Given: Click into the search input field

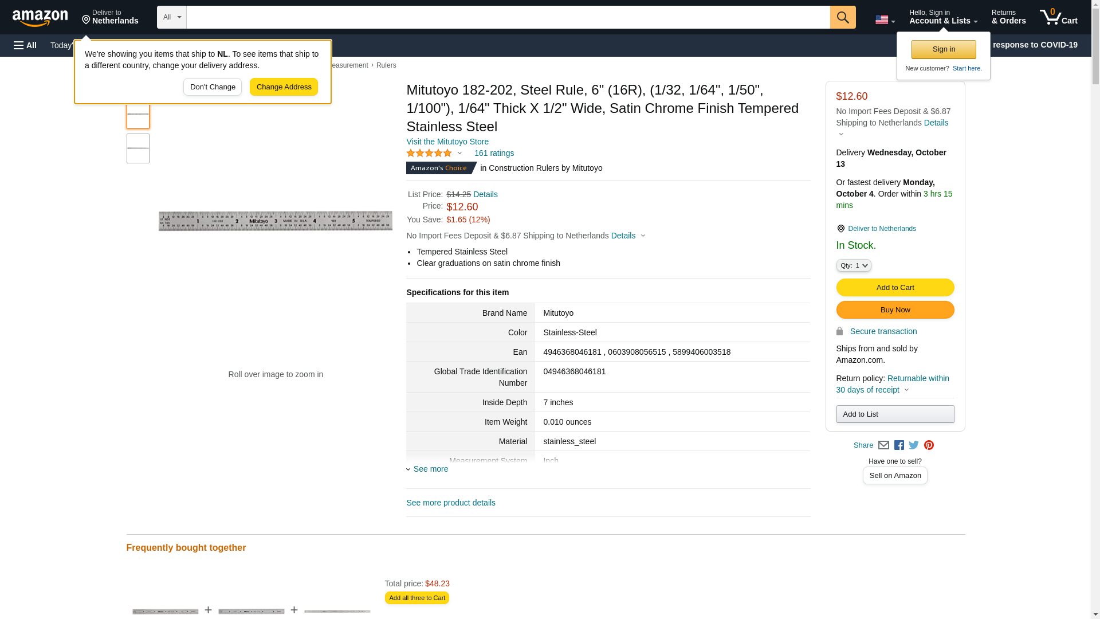Looking at the screenshot, I should pos(508,17).
